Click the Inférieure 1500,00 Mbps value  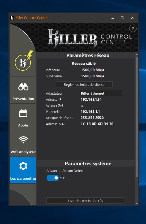(92, 70)
